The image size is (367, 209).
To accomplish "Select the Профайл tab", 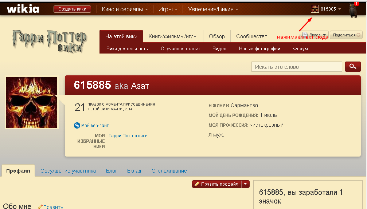I will 18,171.
